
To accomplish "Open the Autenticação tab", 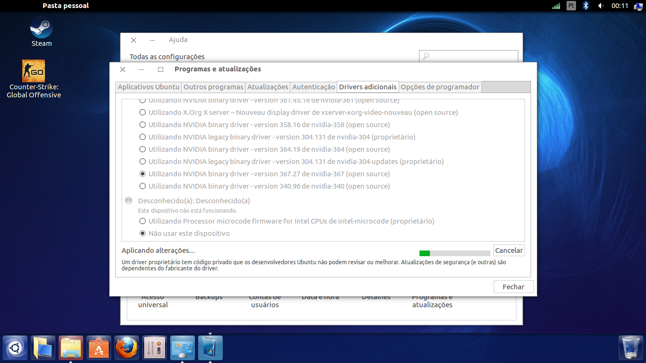I will click(x=314, y=87).
